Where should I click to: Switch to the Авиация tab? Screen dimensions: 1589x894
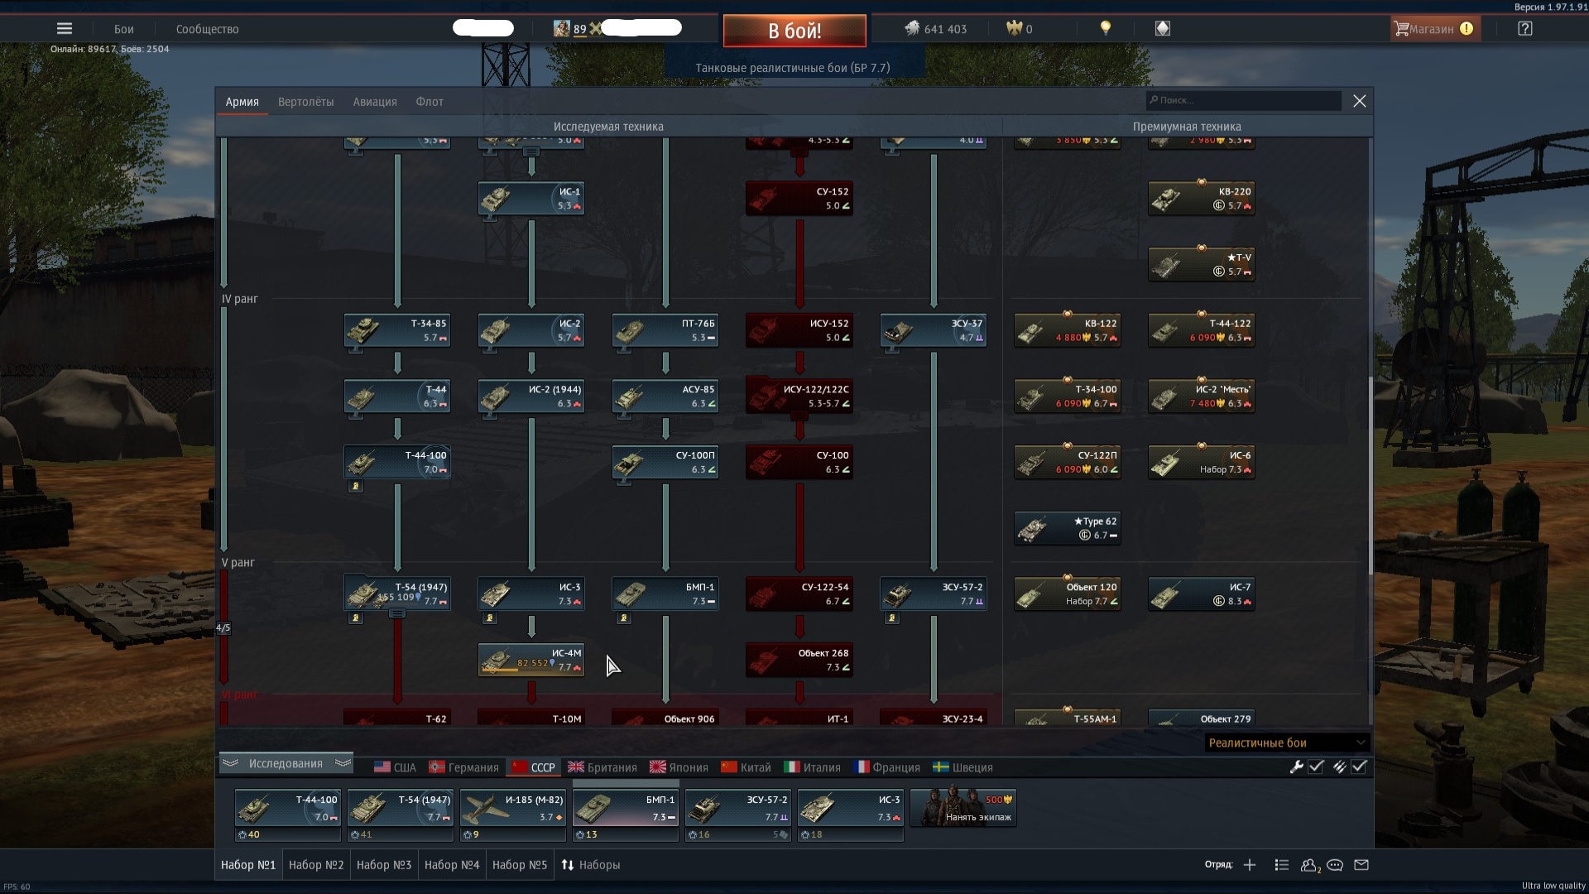point(375,102)
